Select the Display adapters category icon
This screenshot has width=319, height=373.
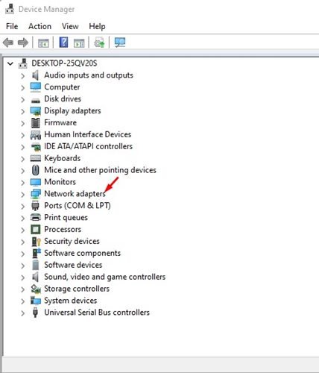[36, 111]
